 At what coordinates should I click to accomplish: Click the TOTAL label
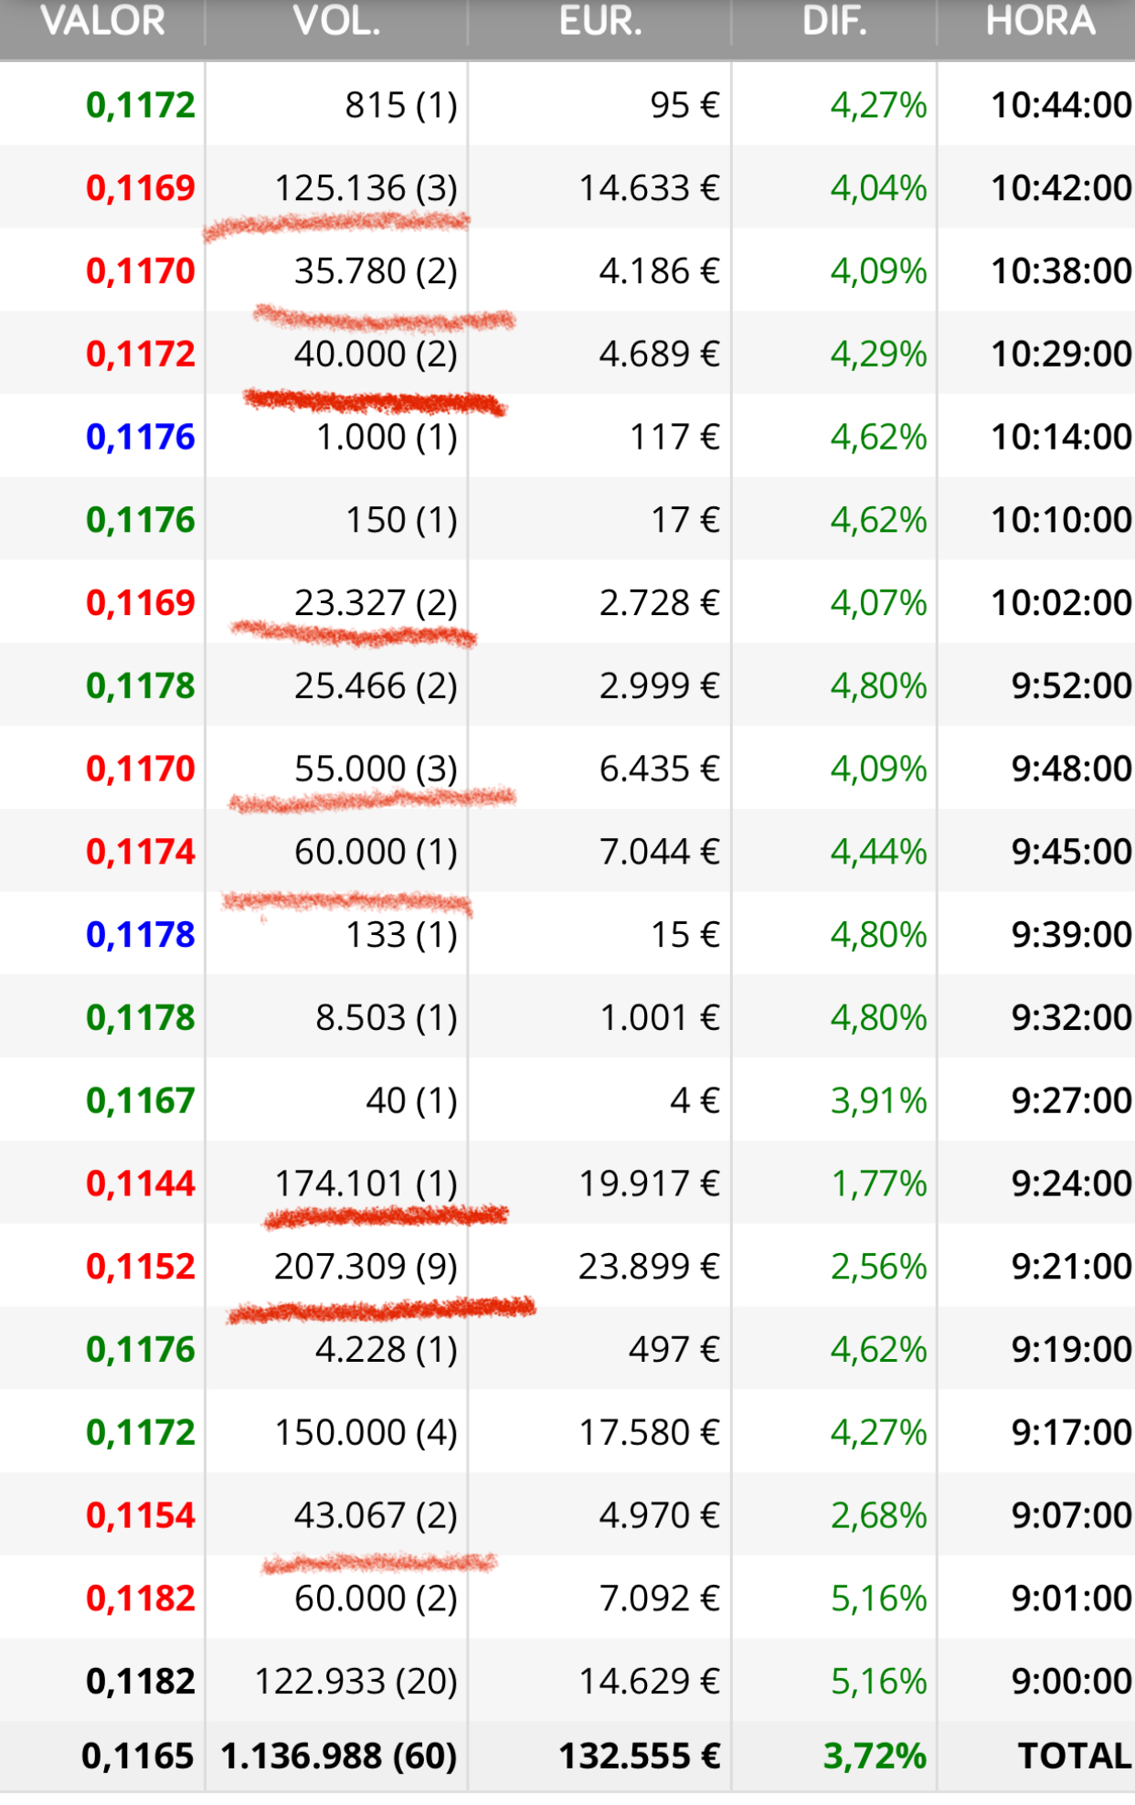(1076, 1757)
